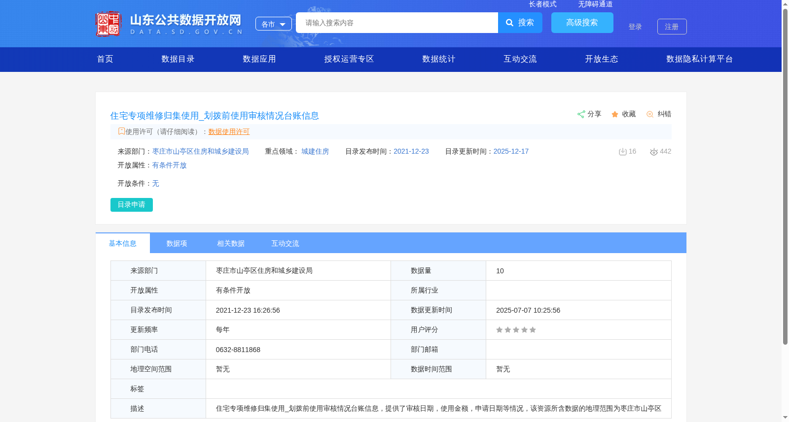
Task: Open the 数据使用许可 license link
Action: pos(229,132)
